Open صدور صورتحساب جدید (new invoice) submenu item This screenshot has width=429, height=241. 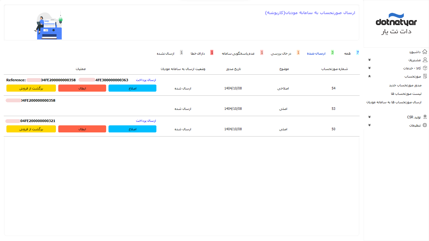coord(405,85)
